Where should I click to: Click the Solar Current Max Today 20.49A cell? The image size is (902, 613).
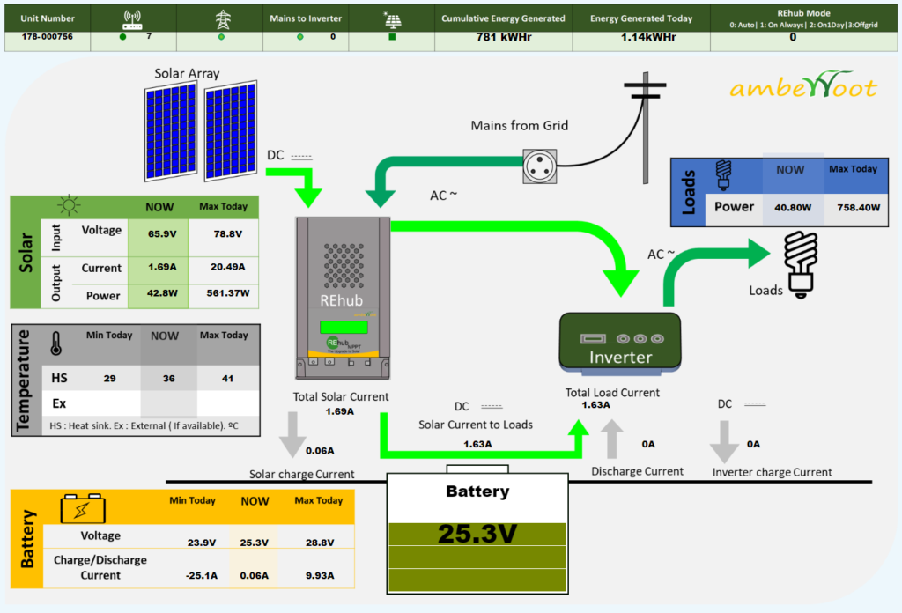point(228,267)
